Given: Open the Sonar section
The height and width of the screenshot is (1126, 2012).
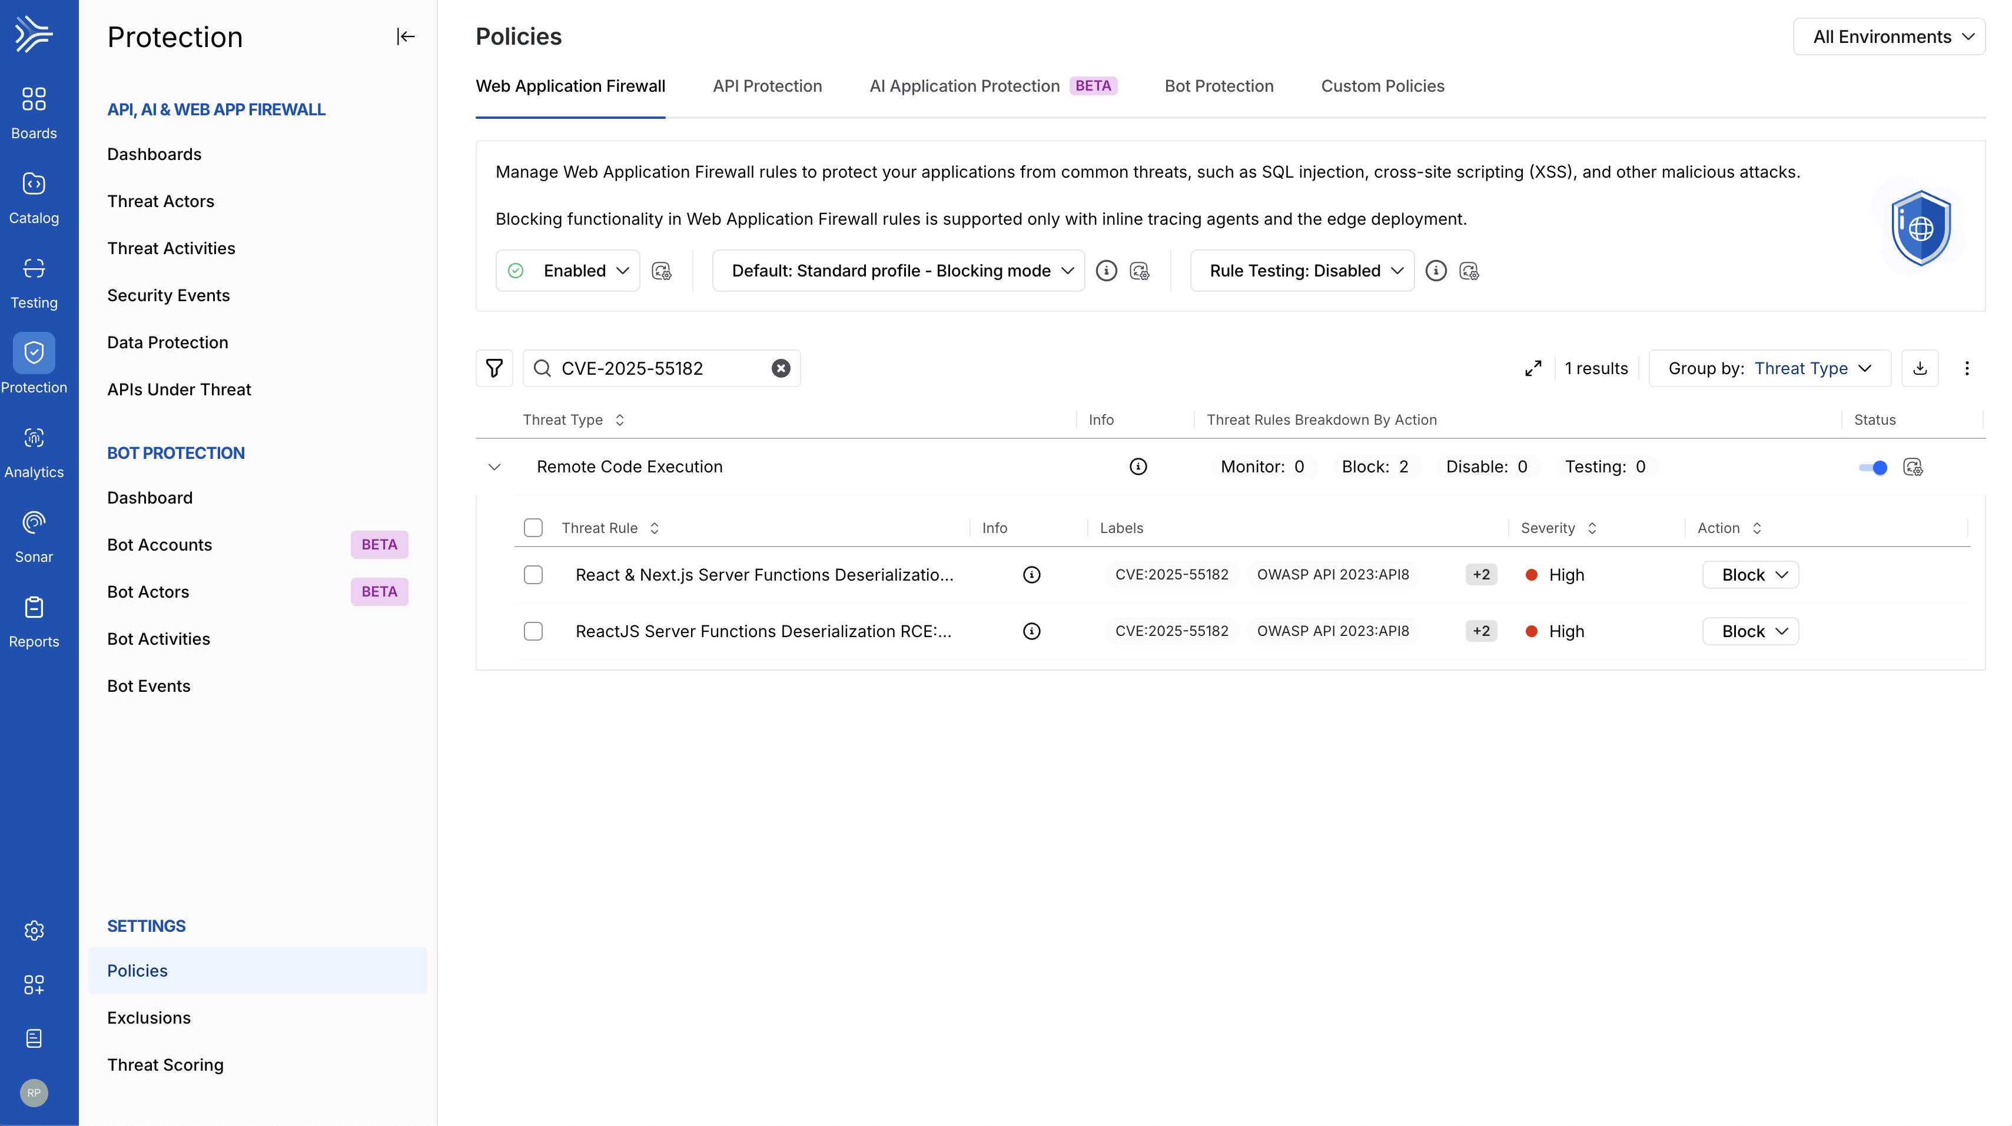Looking at the screenshot, I should pos(34,535).
